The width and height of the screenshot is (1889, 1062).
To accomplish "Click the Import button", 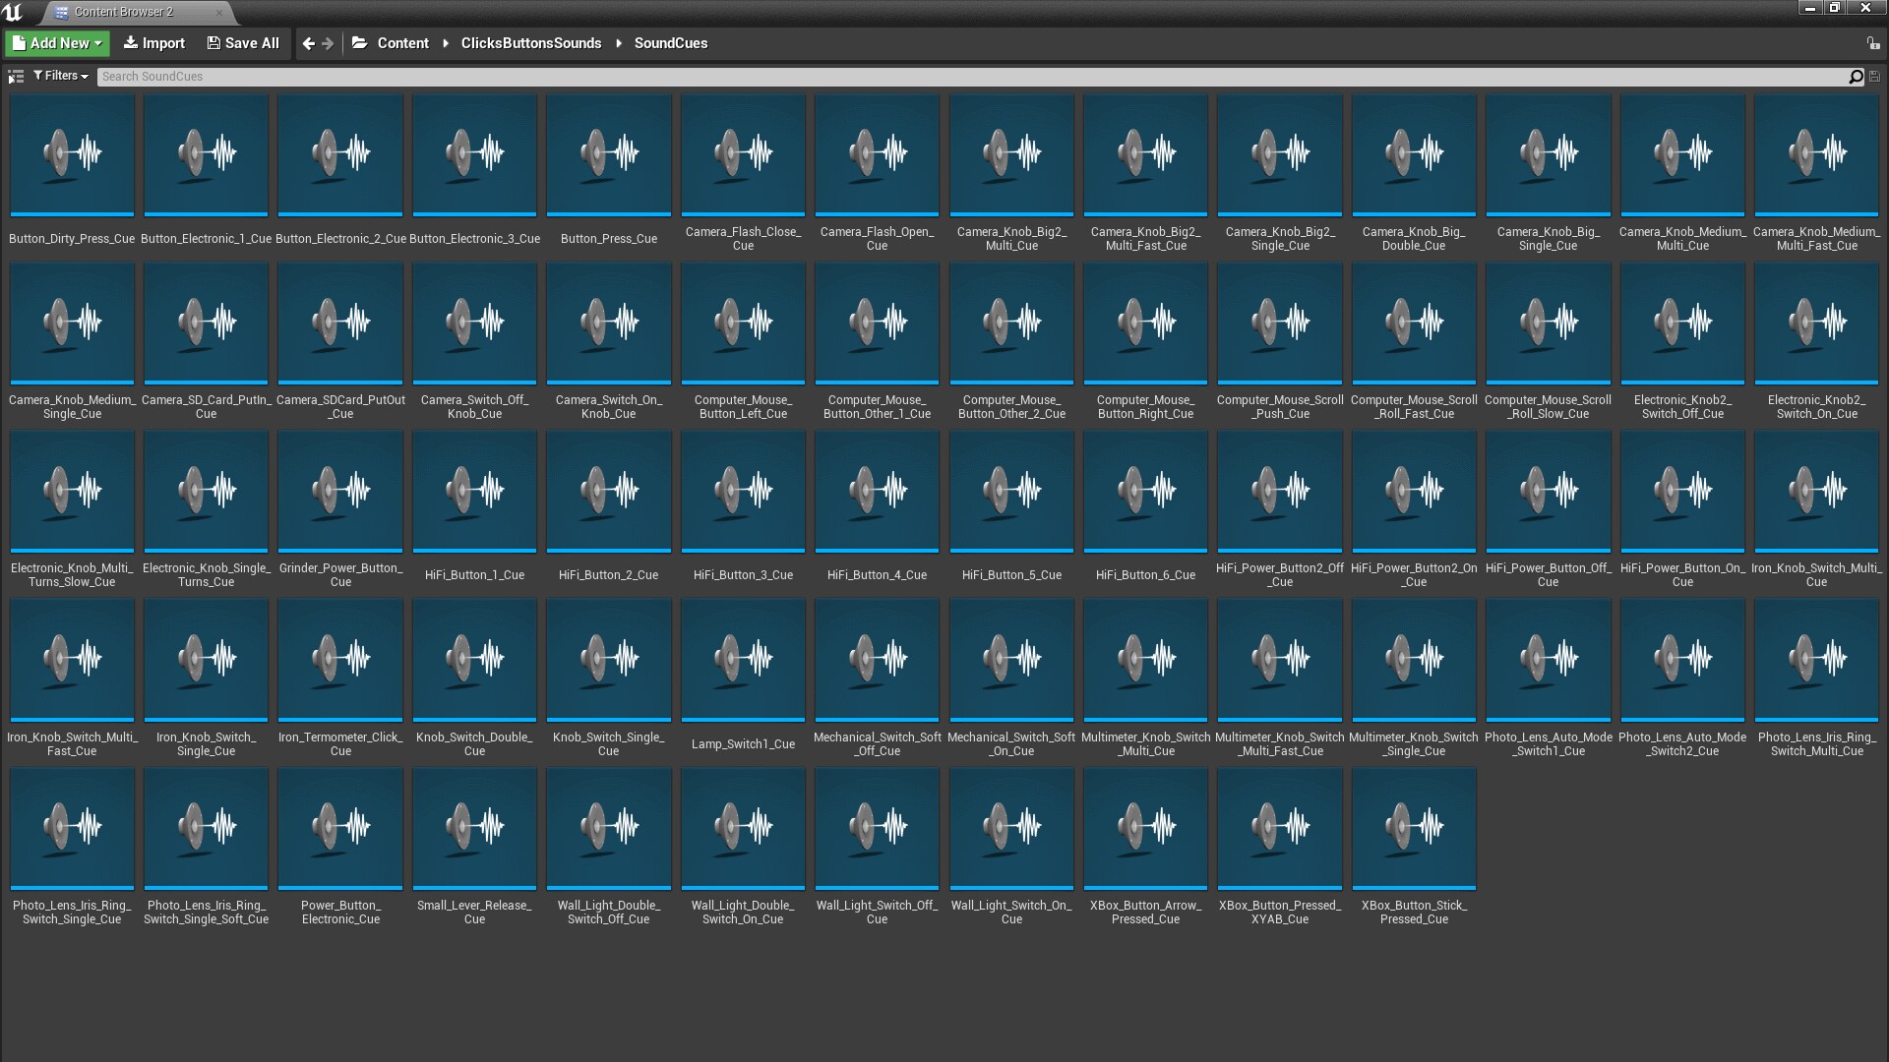I will coord(153,43).
